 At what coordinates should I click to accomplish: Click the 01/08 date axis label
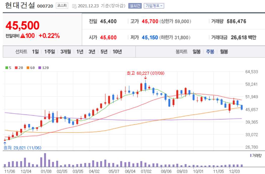click(x=46, y=171)
